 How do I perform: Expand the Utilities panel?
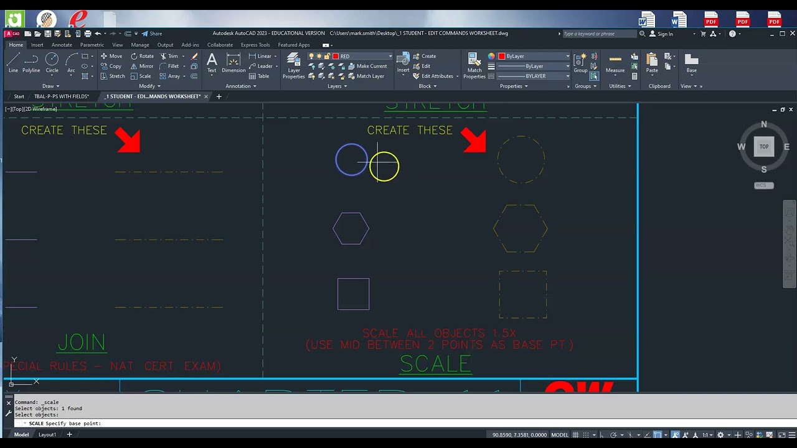pos(620,86)
